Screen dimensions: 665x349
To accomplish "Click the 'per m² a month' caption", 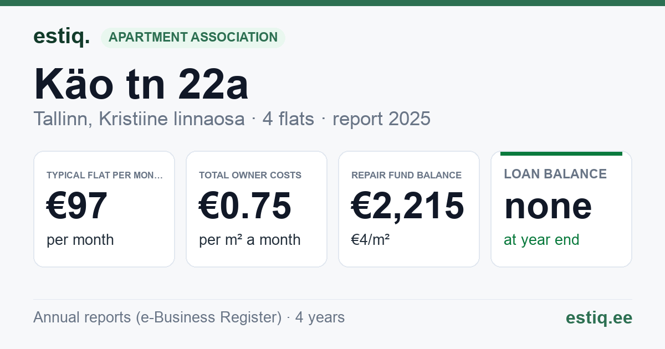I will click(249, 240).
